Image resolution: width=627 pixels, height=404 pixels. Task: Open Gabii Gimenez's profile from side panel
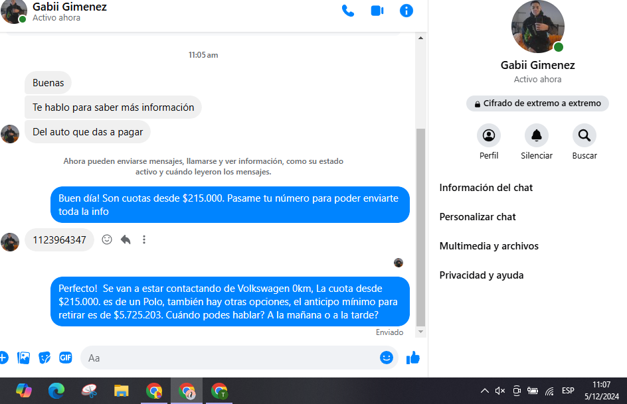point(489,136)
